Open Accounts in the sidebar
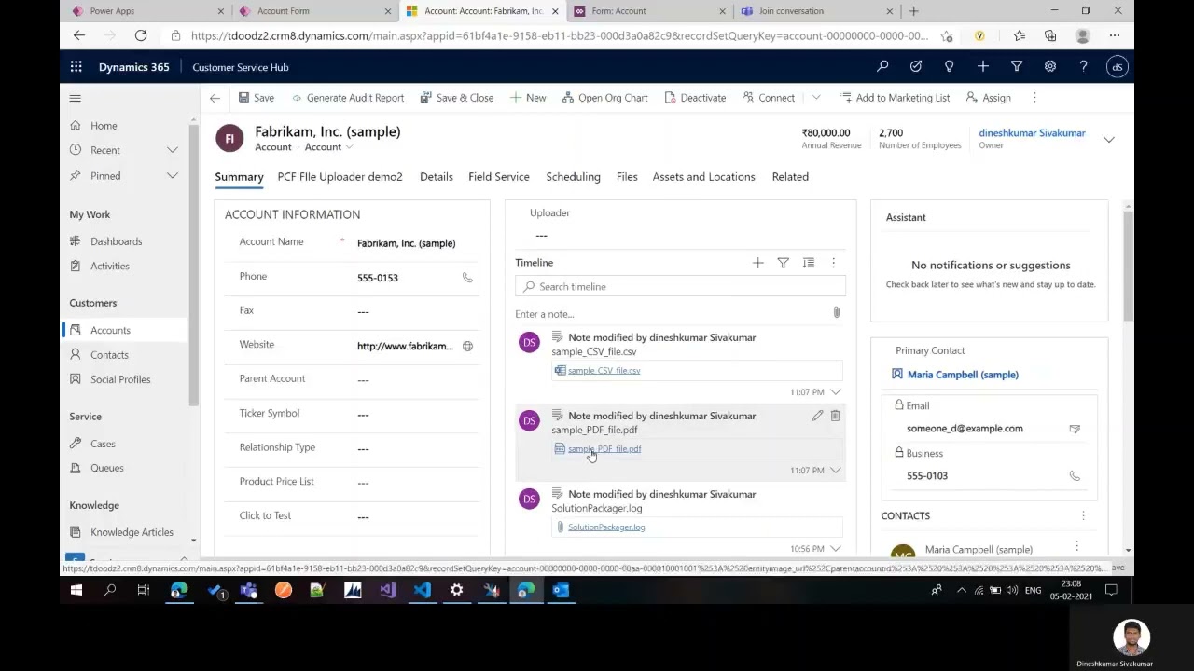Viewport: 1194px width, 671px height. coord(110,331)
